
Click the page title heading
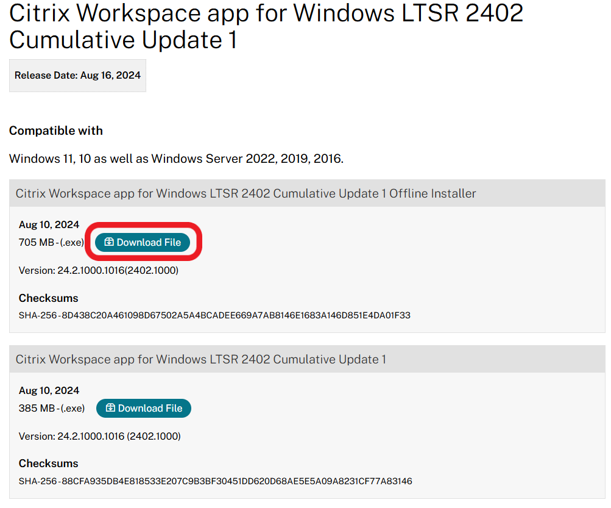coord(266,26)
